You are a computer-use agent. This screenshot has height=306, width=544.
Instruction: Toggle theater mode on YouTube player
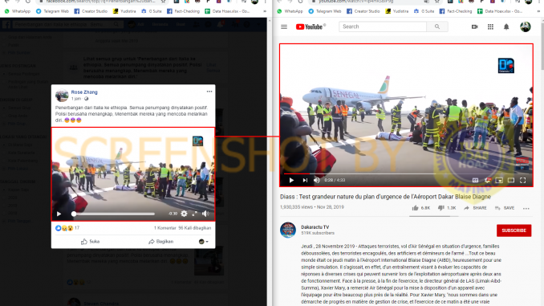click(x=510, y=180)
